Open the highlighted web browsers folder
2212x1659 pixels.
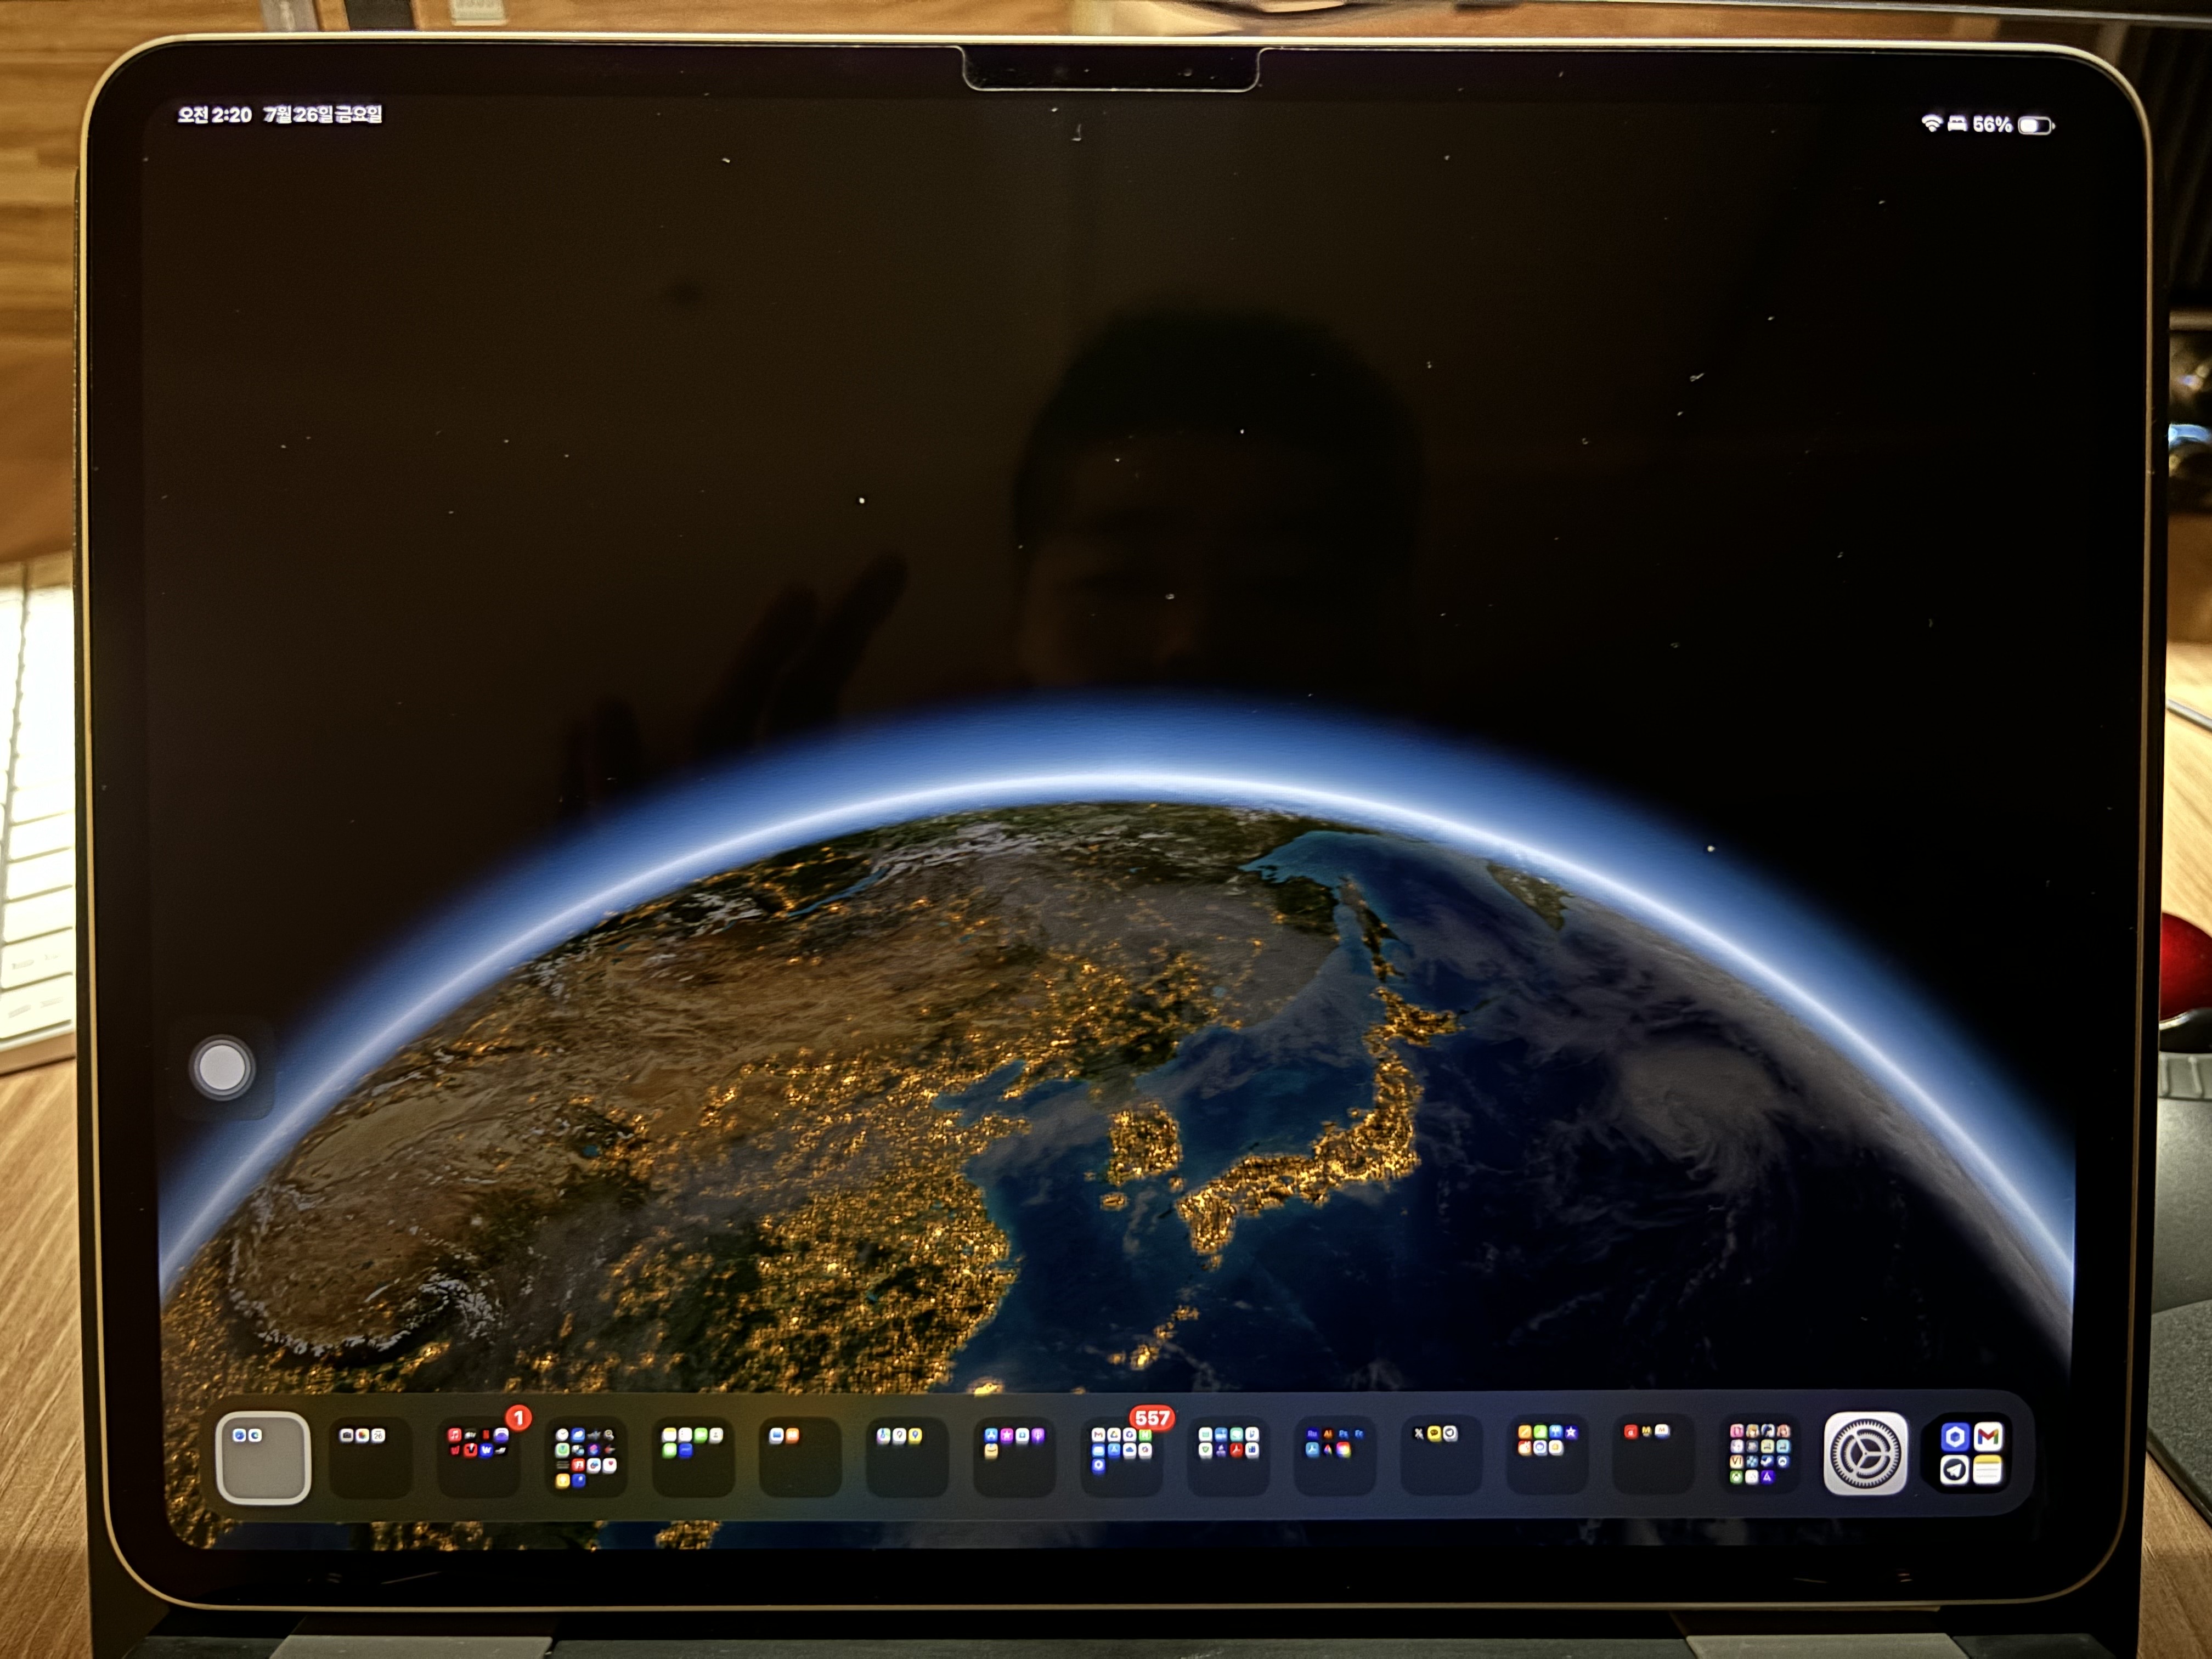click(263, 1457)
